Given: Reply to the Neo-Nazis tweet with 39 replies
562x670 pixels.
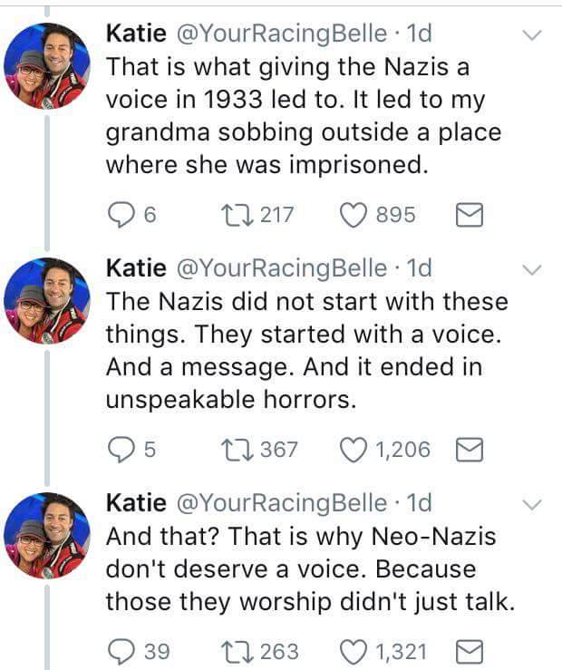Looking at the screenshot, I should [121, 651].
